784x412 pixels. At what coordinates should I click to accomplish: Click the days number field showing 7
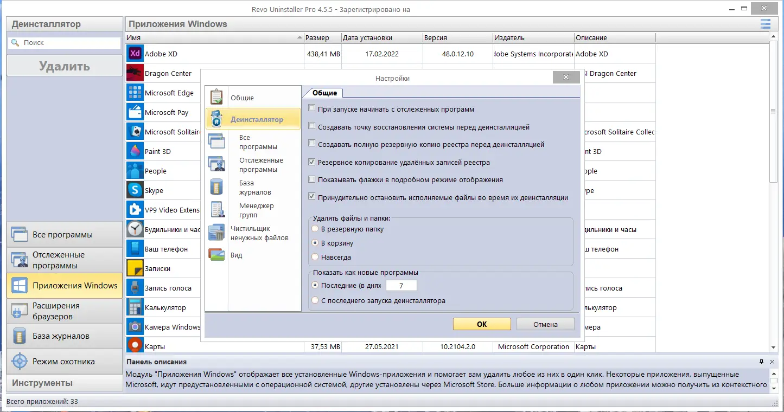[401, 285]
